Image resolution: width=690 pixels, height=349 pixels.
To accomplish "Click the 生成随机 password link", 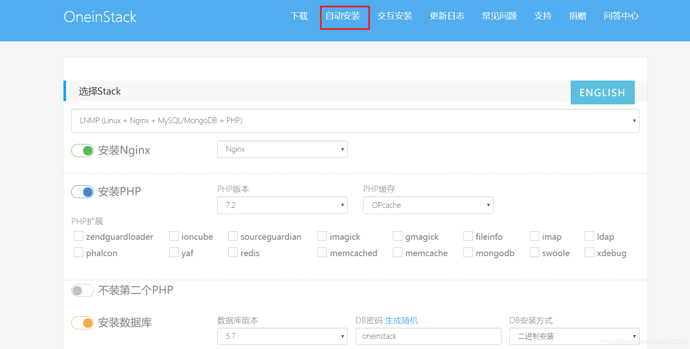I will pyautogui.click(x=402, y=320).
